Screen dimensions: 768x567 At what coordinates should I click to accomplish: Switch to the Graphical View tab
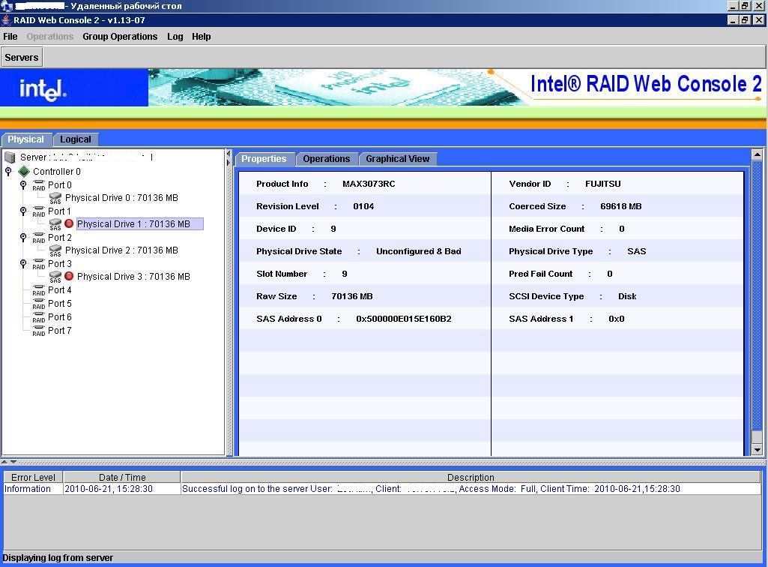click(397, 159)
